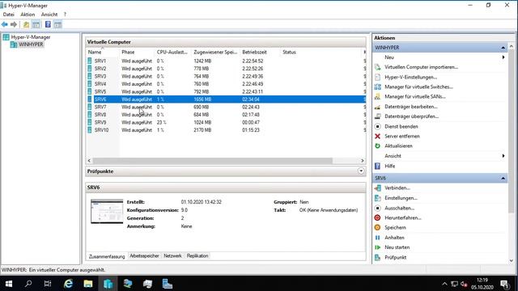Click the Prüfpunkt icon in SRV6 actions
The width and height of the screenshot is (518, 291).
tap(378, 257)
